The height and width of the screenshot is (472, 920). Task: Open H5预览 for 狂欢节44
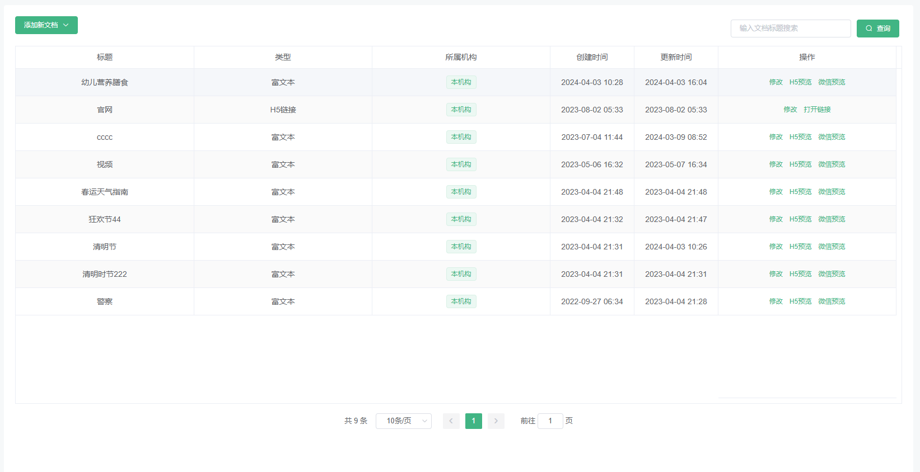click(800, 219)
